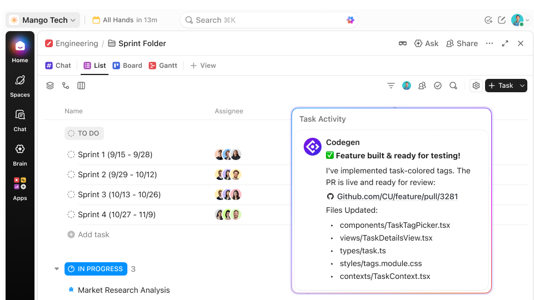The height and width of the screenshot is (300, 534).
Task: Open Apps in the sidebar
Action: click(x=20, y=189)
